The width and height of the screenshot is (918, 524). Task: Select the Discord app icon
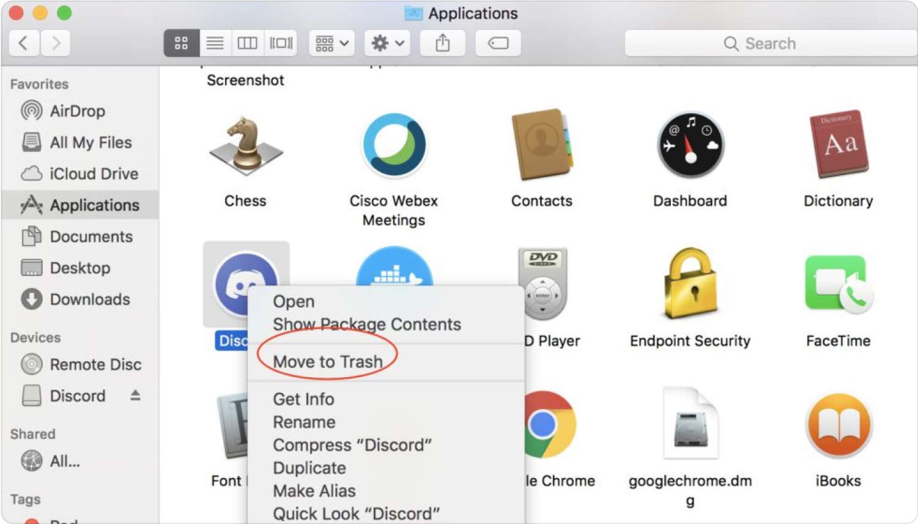tap(246, 285)
